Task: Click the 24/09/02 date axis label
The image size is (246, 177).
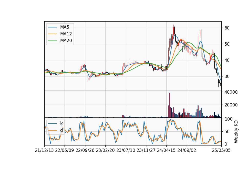Action: (187, 150)
